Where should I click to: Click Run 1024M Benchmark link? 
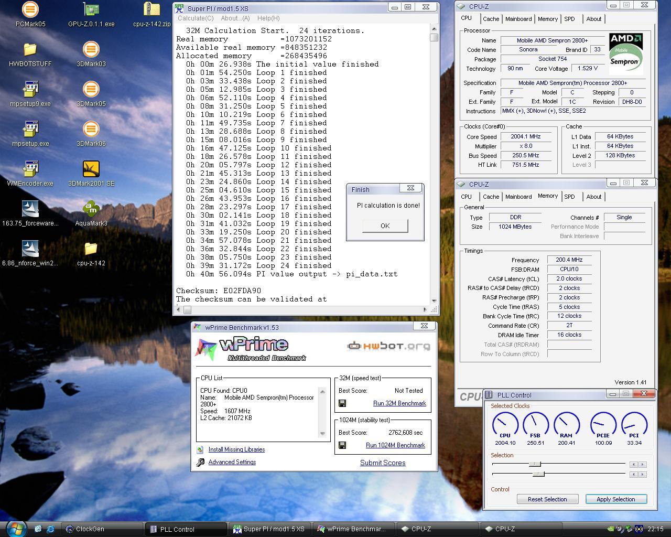[x=395, y=445]
